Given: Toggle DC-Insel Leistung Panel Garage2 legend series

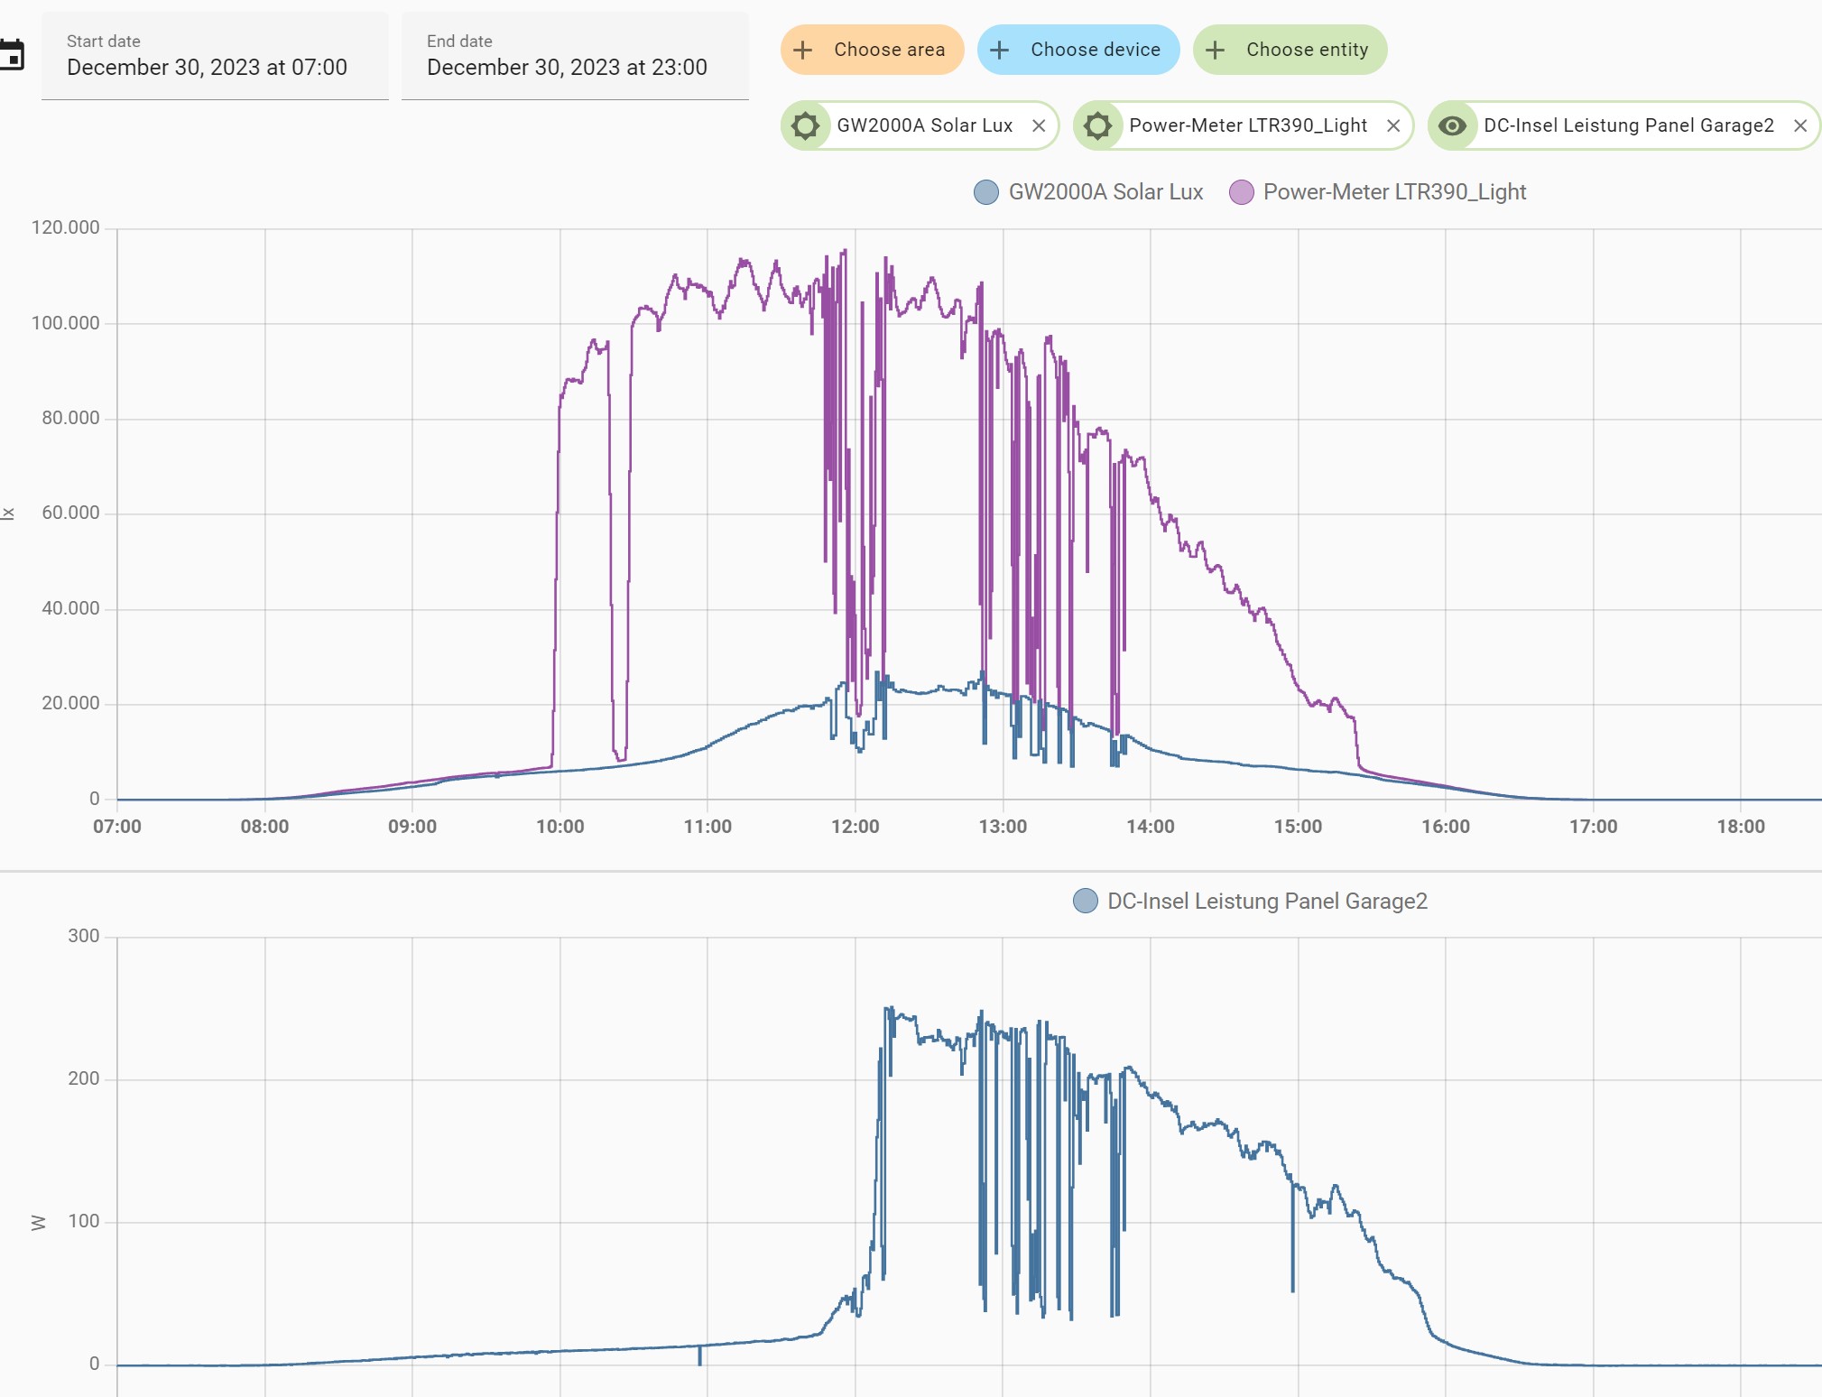Looking at the screenshot, I should [1267, 902].
